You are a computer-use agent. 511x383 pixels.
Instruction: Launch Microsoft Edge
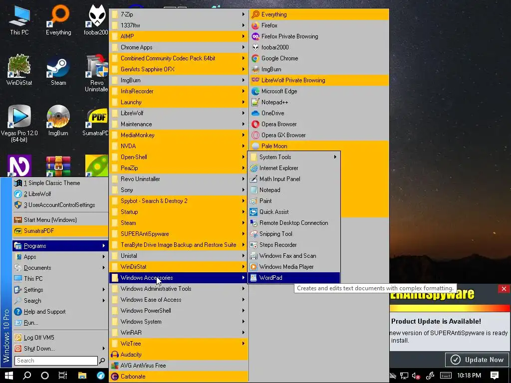(x=319, y=91)
